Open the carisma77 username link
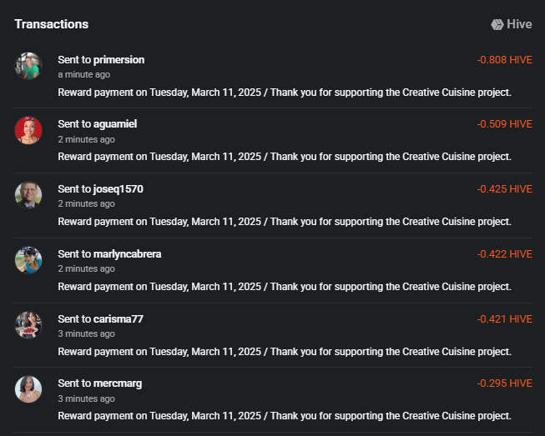This screenshot has width=545, height=436. (119, 319)
